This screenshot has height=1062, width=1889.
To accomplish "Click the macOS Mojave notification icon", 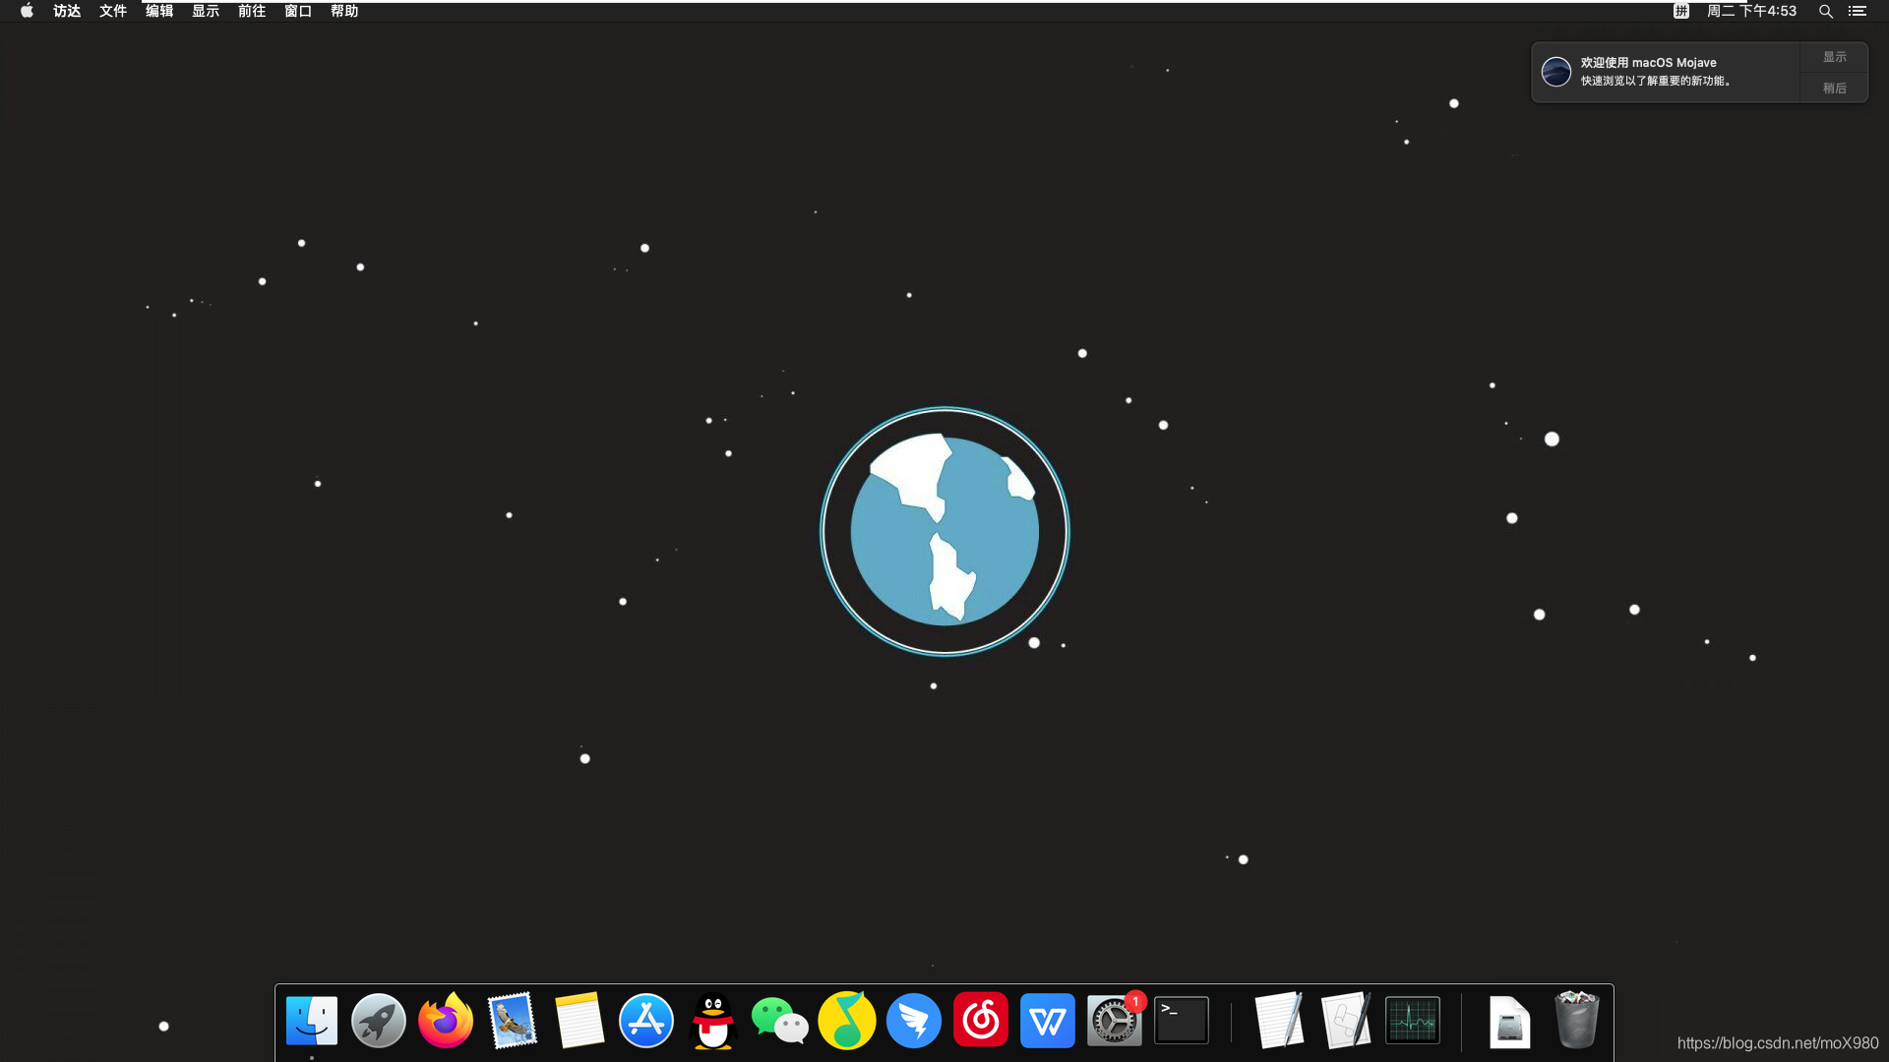I will (x=1556, y=72).
